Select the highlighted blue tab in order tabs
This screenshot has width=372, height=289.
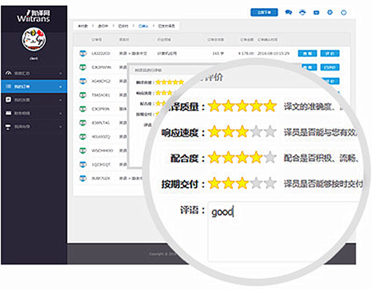click(x=144, y=26)
